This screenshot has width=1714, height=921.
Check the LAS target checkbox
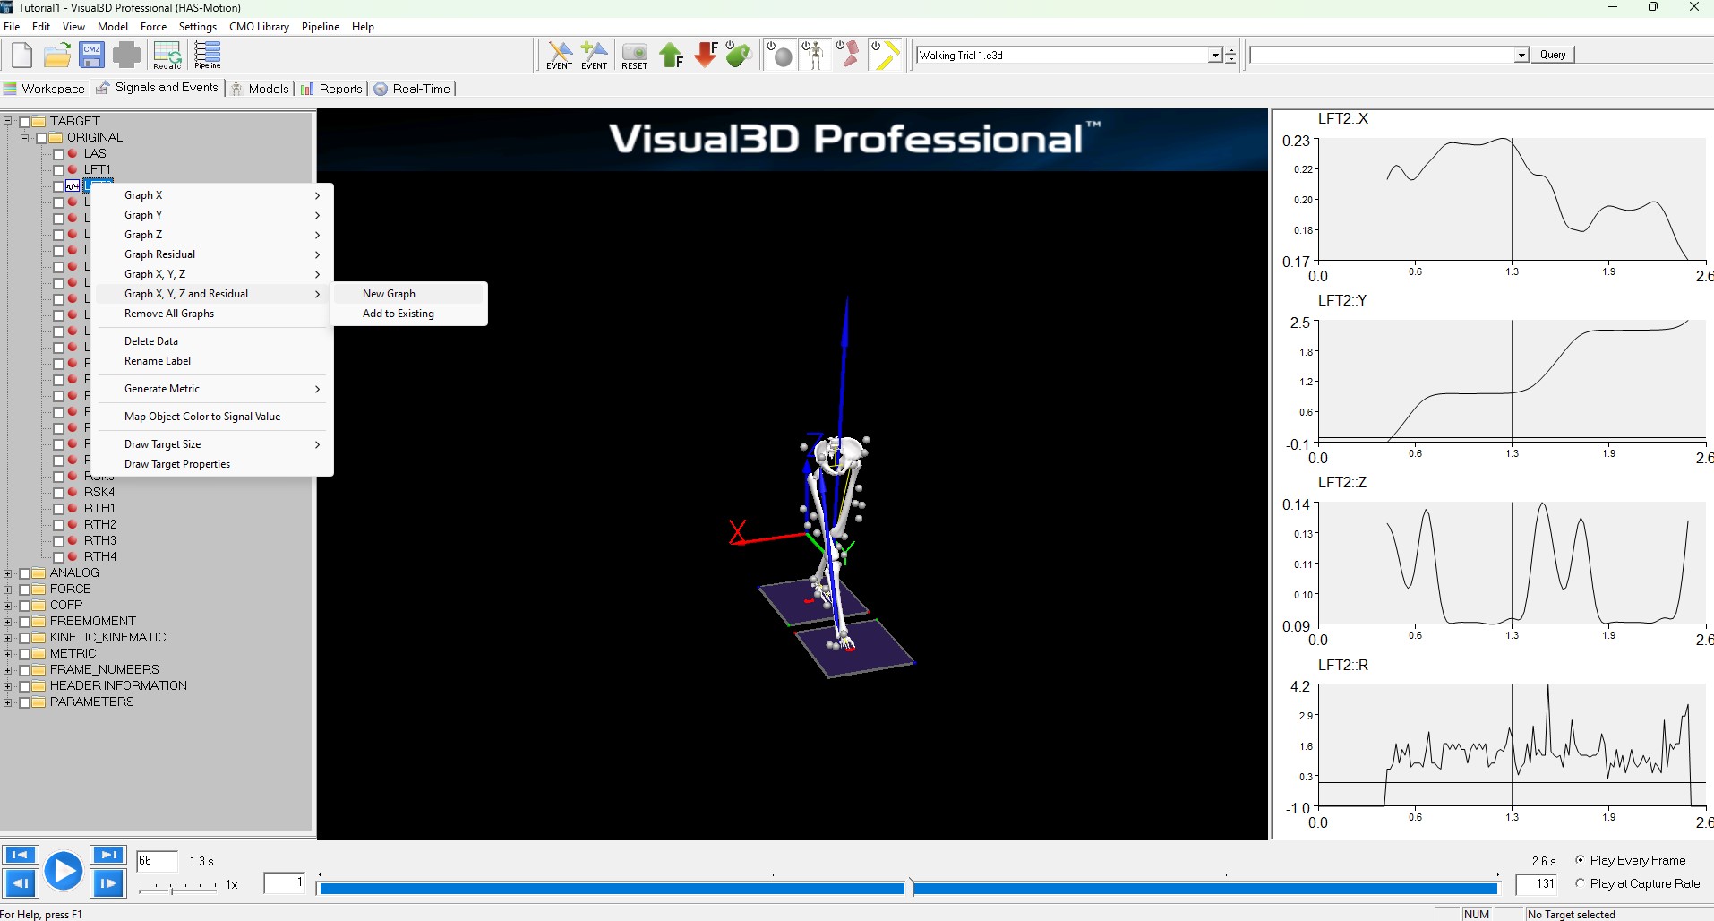point(59,154)
